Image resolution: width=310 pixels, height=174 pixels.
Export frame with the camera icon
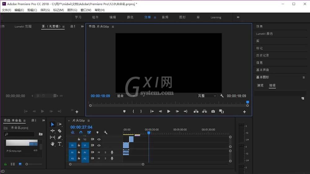pos(213,112)
